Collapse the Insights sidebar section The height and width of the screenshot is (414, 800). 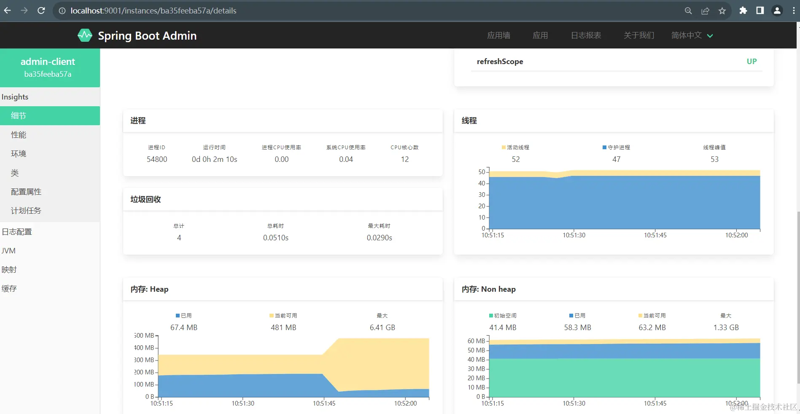coord(50,97)
